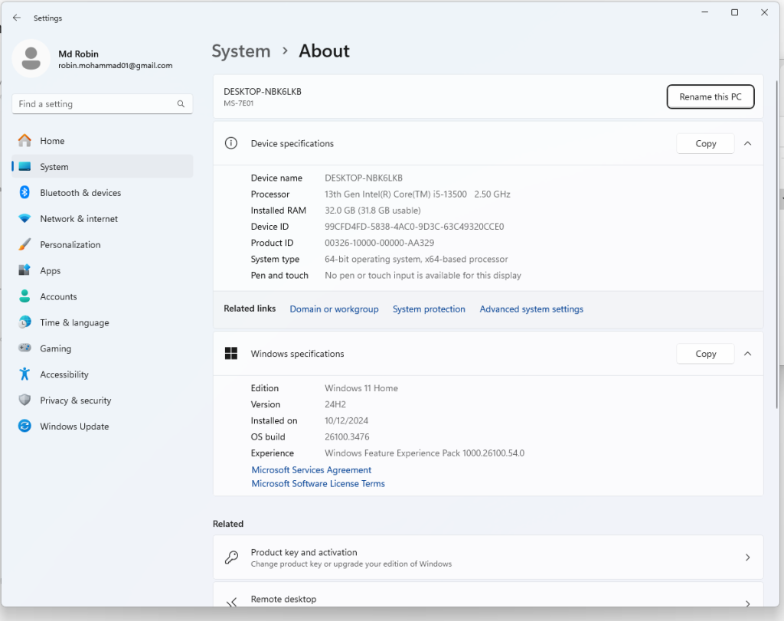
Task: Click the Personalization paintbrush icon
Action: [x=24, y=244]
